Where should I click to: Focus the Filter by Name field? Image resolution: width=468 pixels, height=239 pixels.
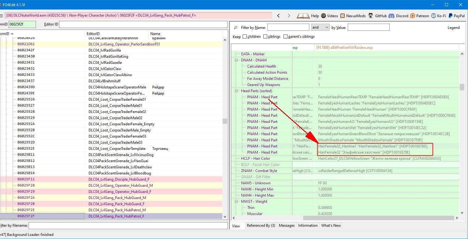[x=288, y=27]
